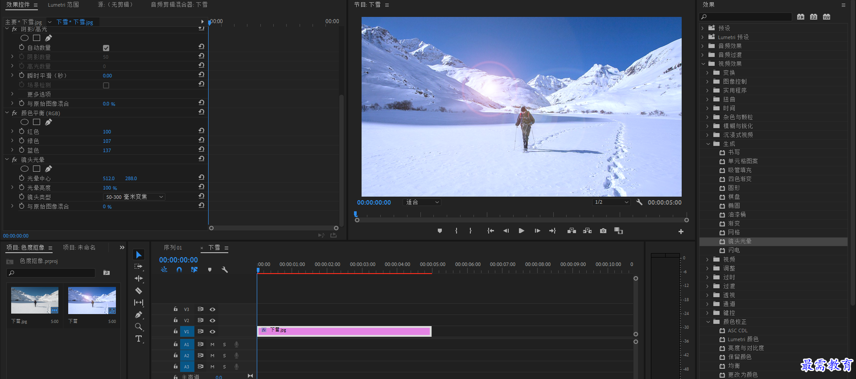Toggle timeline Snap magnet icon
Viewport: 856px width, 379px height.
point(179,270)
